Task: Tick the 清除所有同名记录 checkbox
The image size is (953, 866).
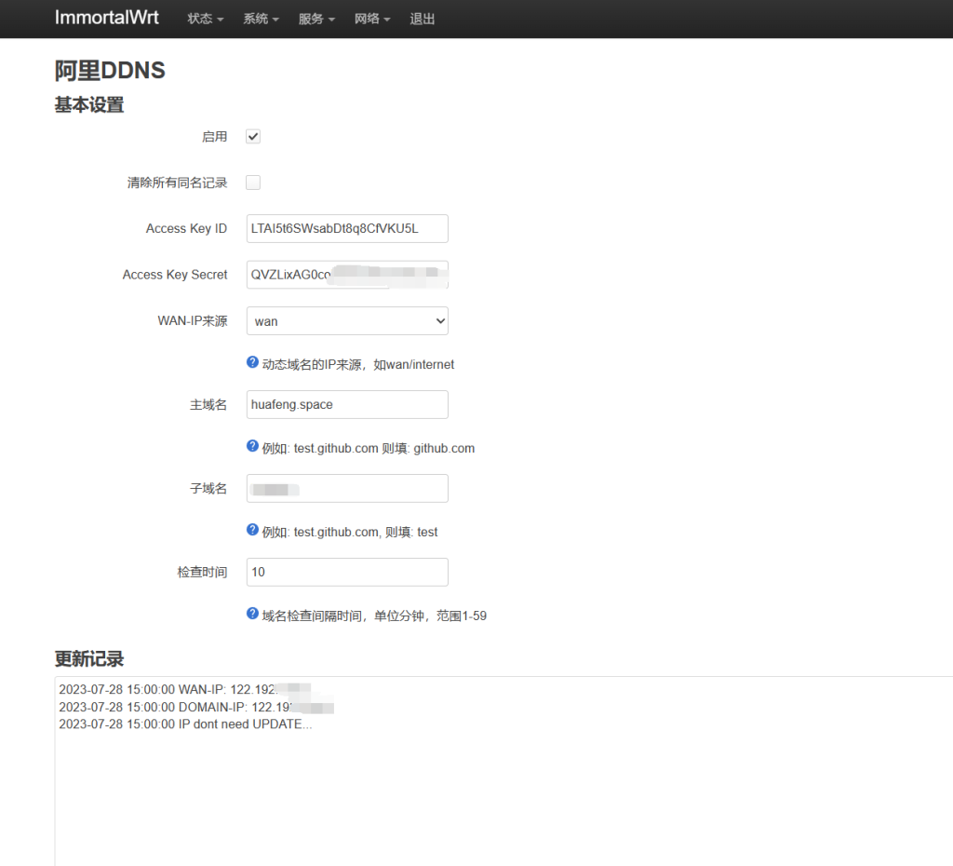Action: point(253,183)
